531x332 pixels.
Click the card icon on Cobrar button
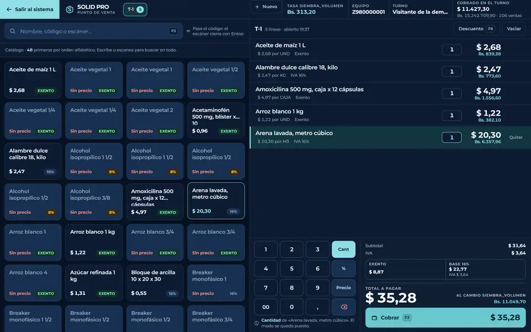click(374, 318)
